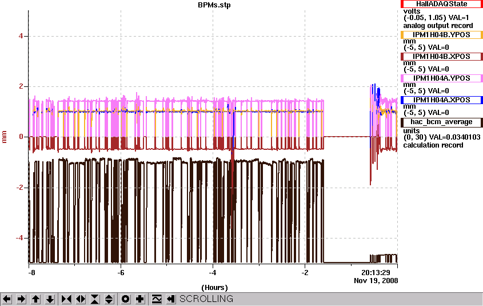Click the plus icon in the toolbar
This screenshot has width=483, height=306.
pyautogui.click(x=140, y=299)
